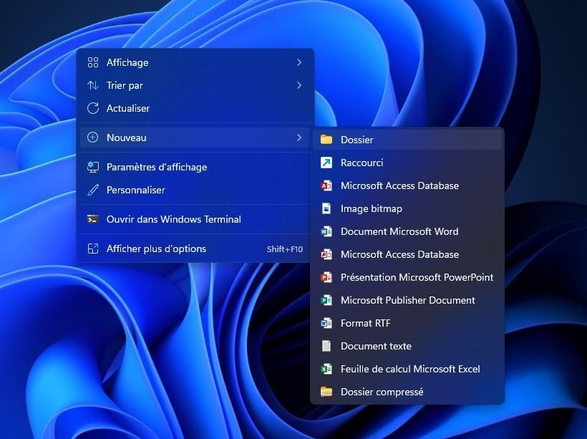Expand the Affichage submenu chevron
The width and height of the screenshot is (587, 439).
pyautogui.click(x=299, y=62)
